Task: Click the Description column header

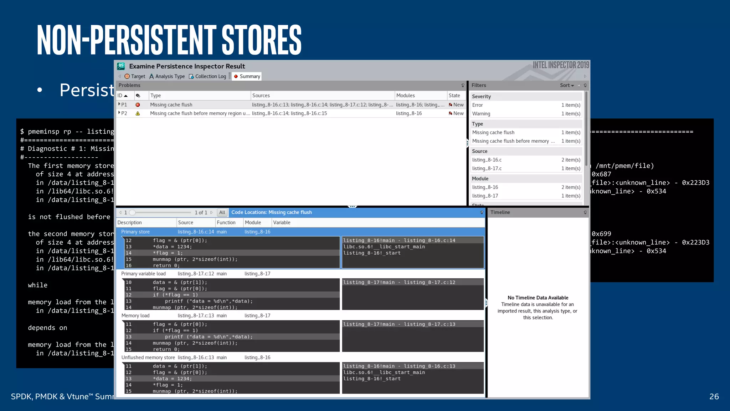Action: point(146,223)
